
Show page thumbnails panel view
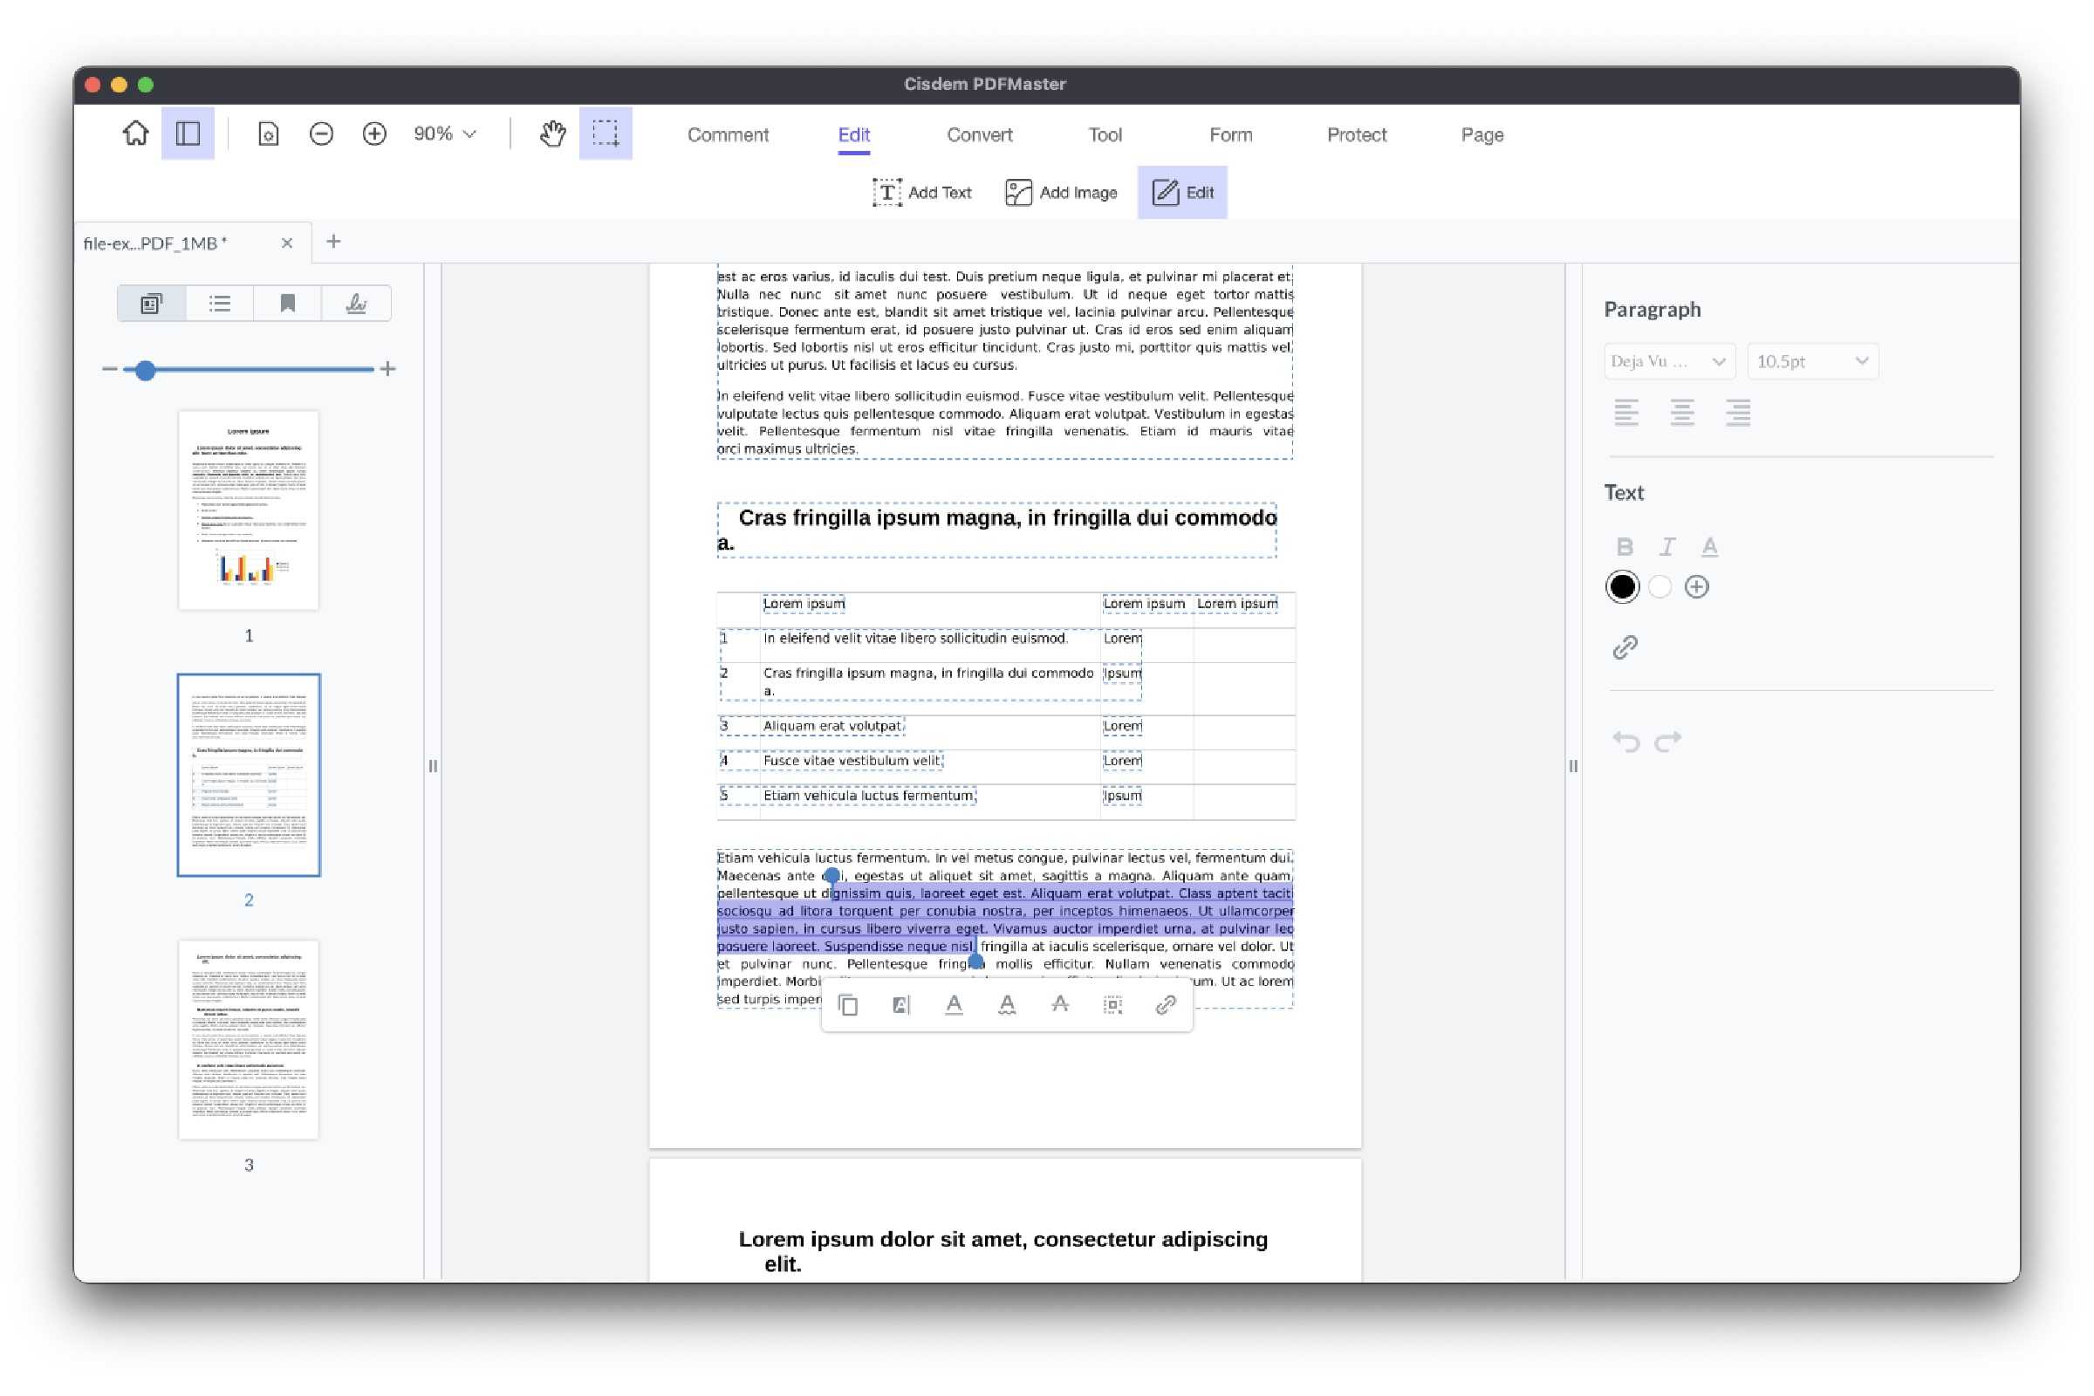pos(151,304)
